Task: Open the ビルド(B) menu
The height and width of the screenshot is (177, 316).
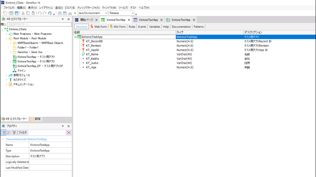Action: [70, 8]
